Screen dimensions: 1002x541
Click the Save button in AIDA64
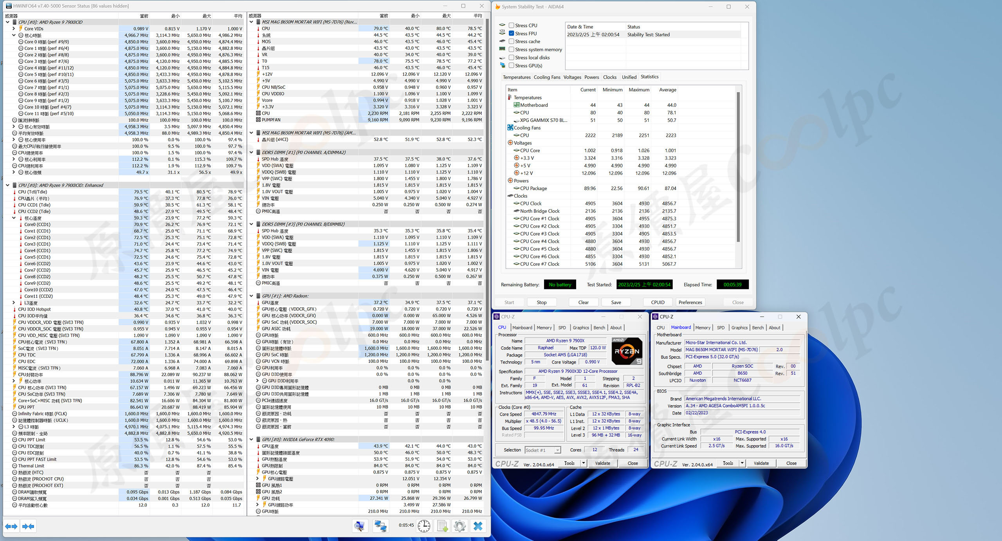click(616, 302)
